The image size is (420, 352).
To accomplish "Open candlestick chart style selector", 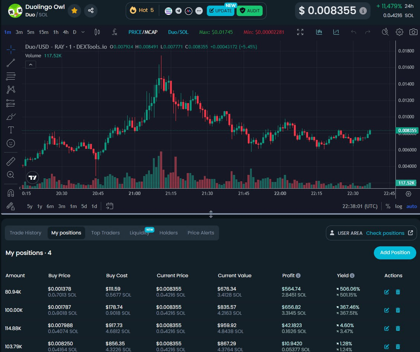I will pos(97,32).
